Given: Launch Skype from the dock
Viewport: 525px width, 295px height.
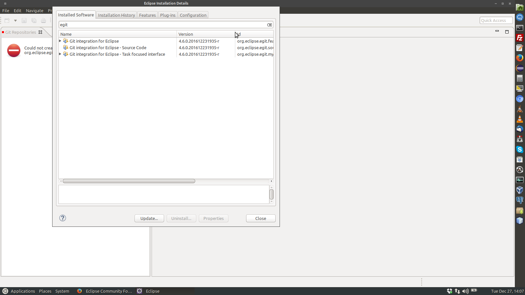Looking at the screenshot, I should pyautogui.click(x=520, y=149).
